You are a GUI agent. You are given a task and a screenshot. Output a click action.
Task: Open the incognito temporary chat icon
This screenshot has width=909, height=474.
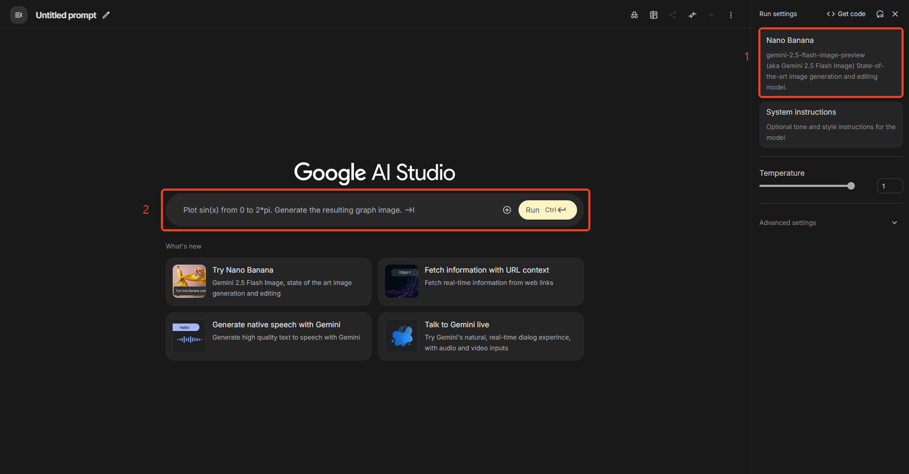point(634,15)
